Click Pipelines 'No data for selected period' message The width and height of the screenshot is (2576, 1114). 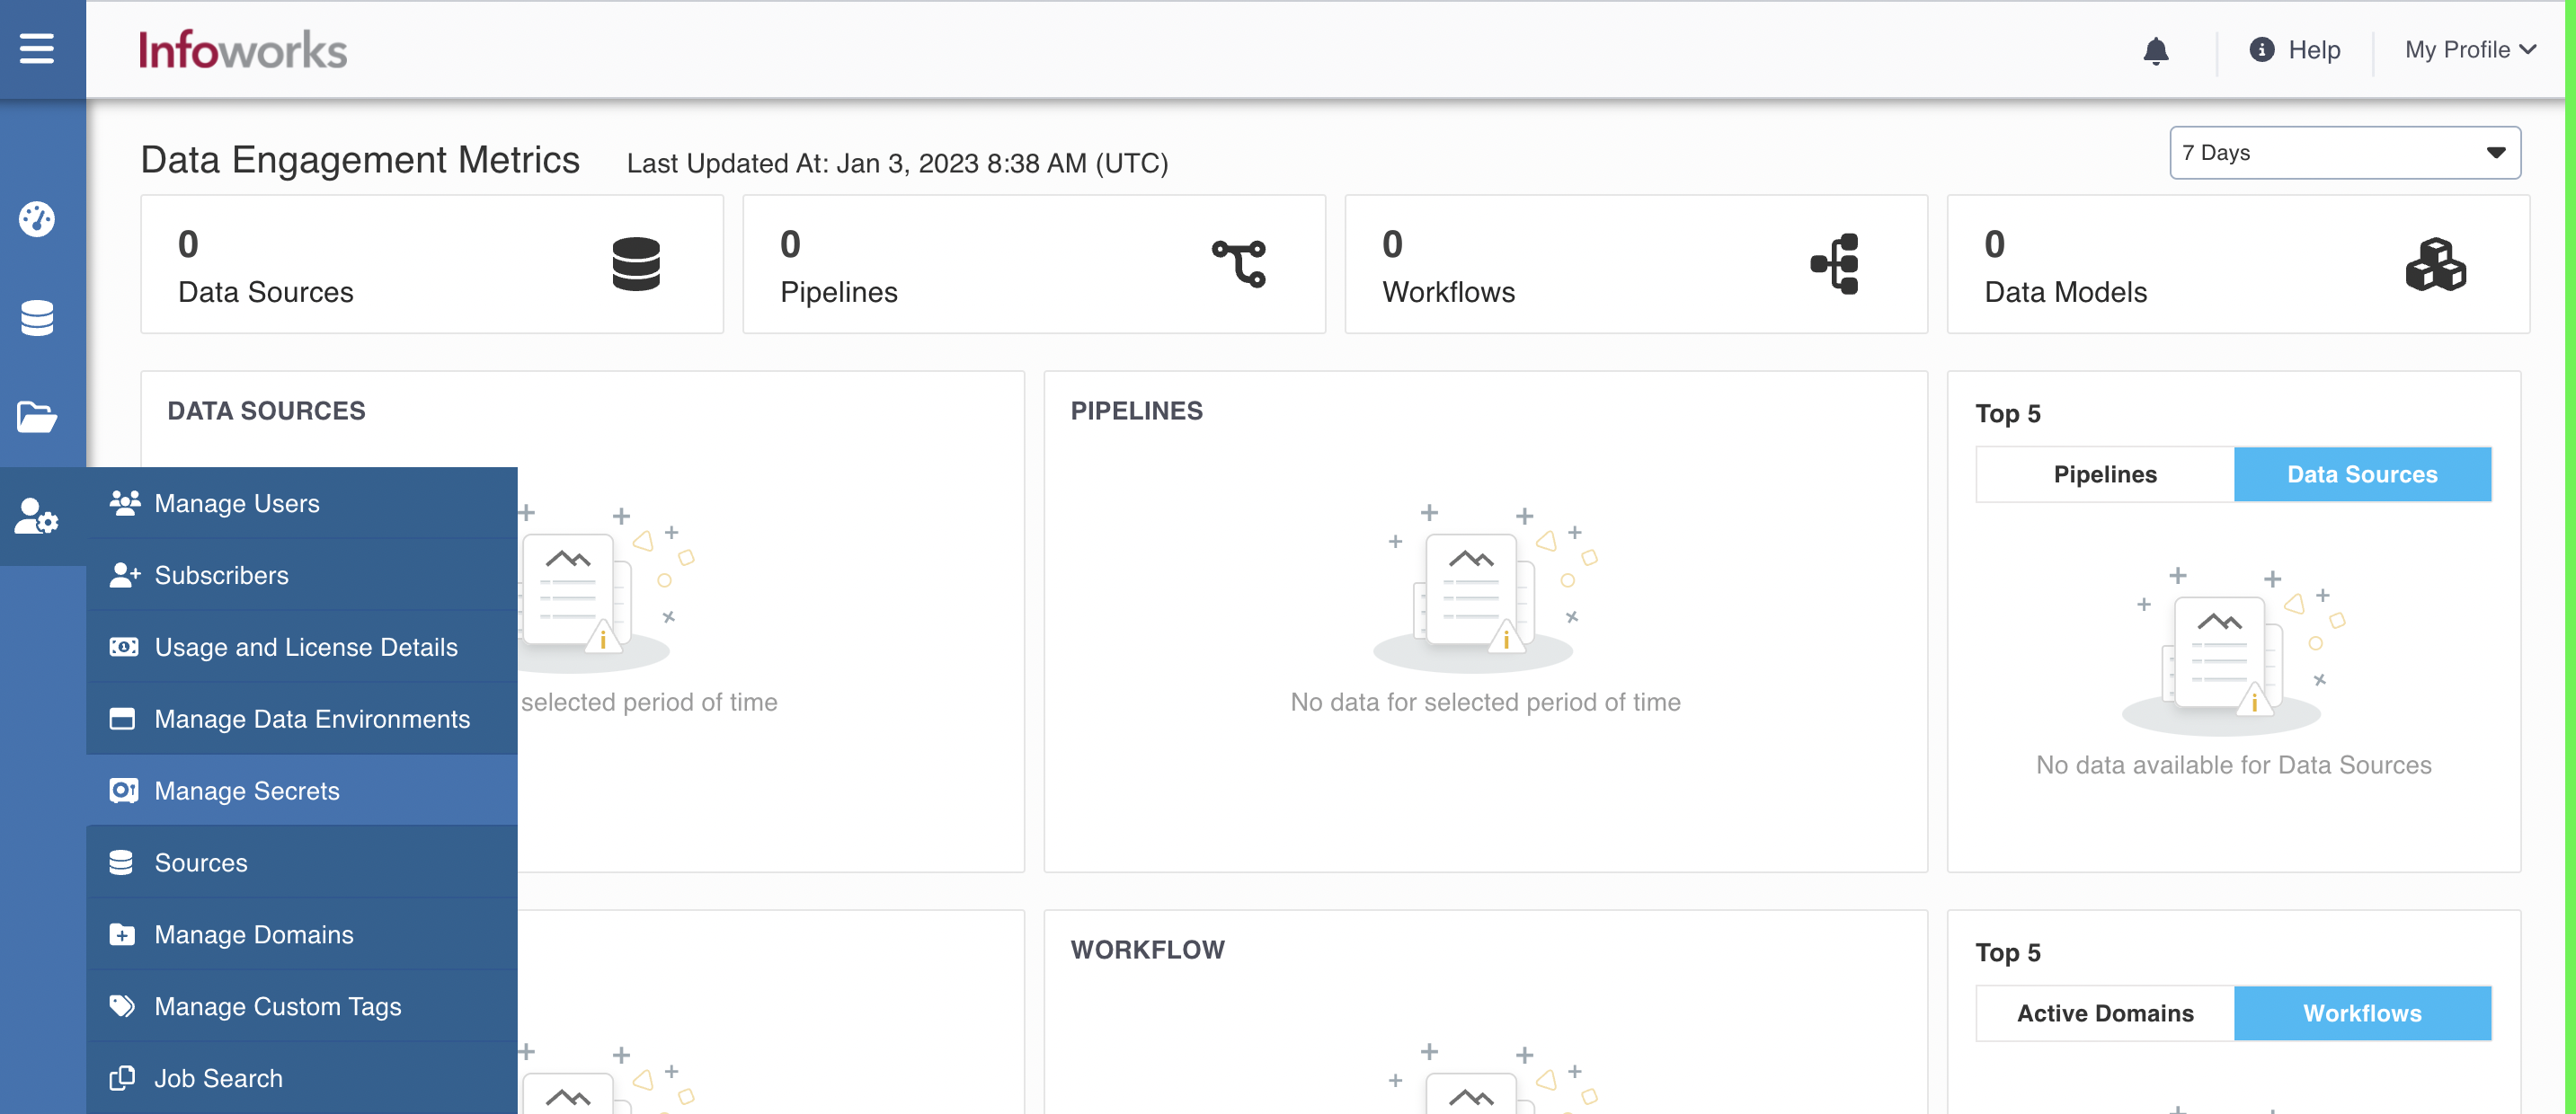(1485, 702)
